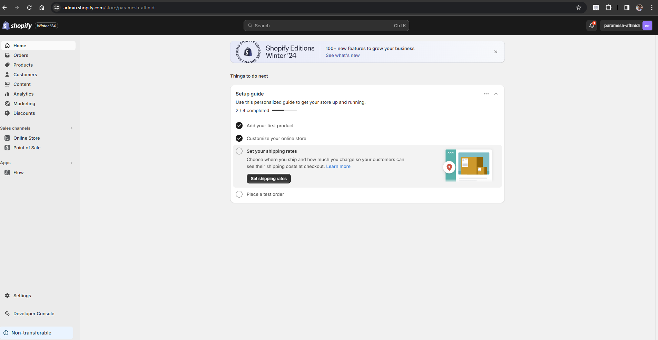Mark 'Place a test order' complete circle

239,194
